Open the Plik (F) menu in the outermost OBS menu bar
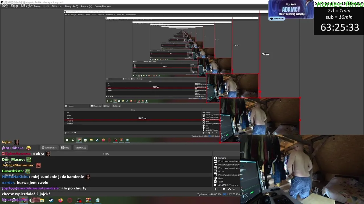This screenshot has width=364, height=204. pyautogui.click(x=5, y=6)
